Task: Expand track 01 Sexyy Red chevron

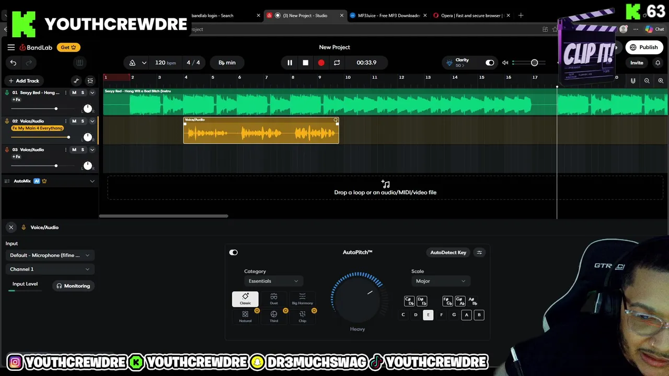Action: [x=92, y=92]
